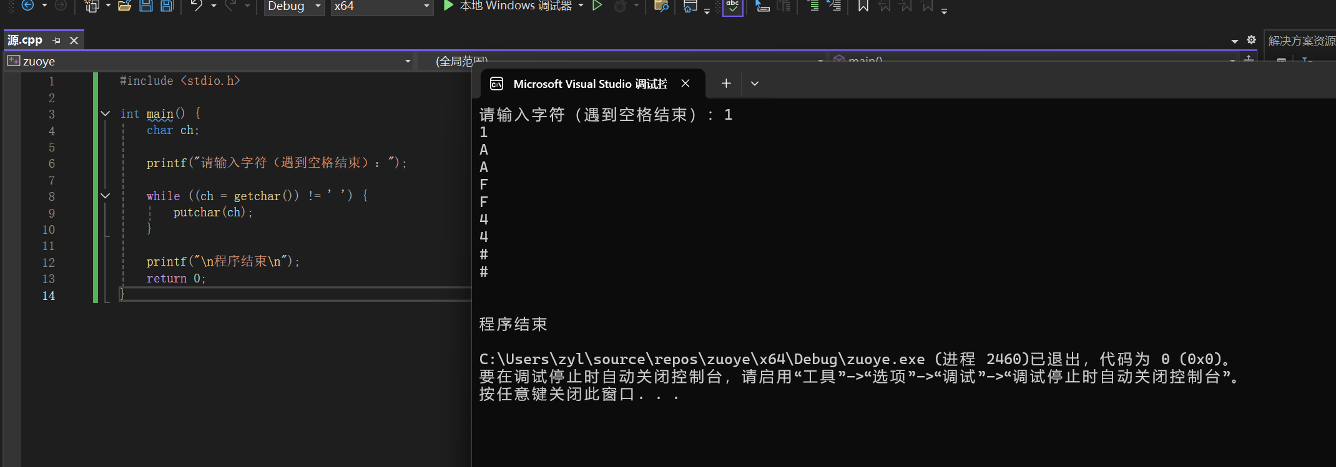Click the Navigate Backward arrow icon

click(27, 6)
